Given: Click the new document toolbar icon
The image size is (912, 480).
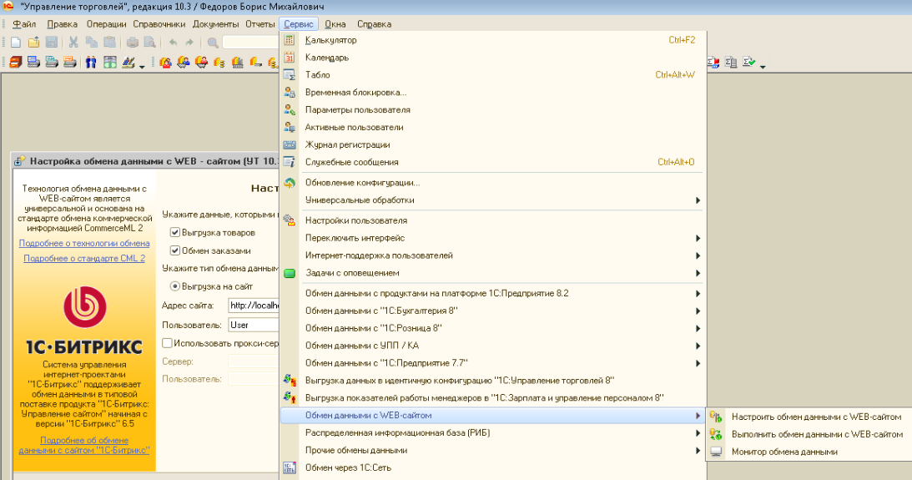Looking at the screenshot, I should click(16, 42).
